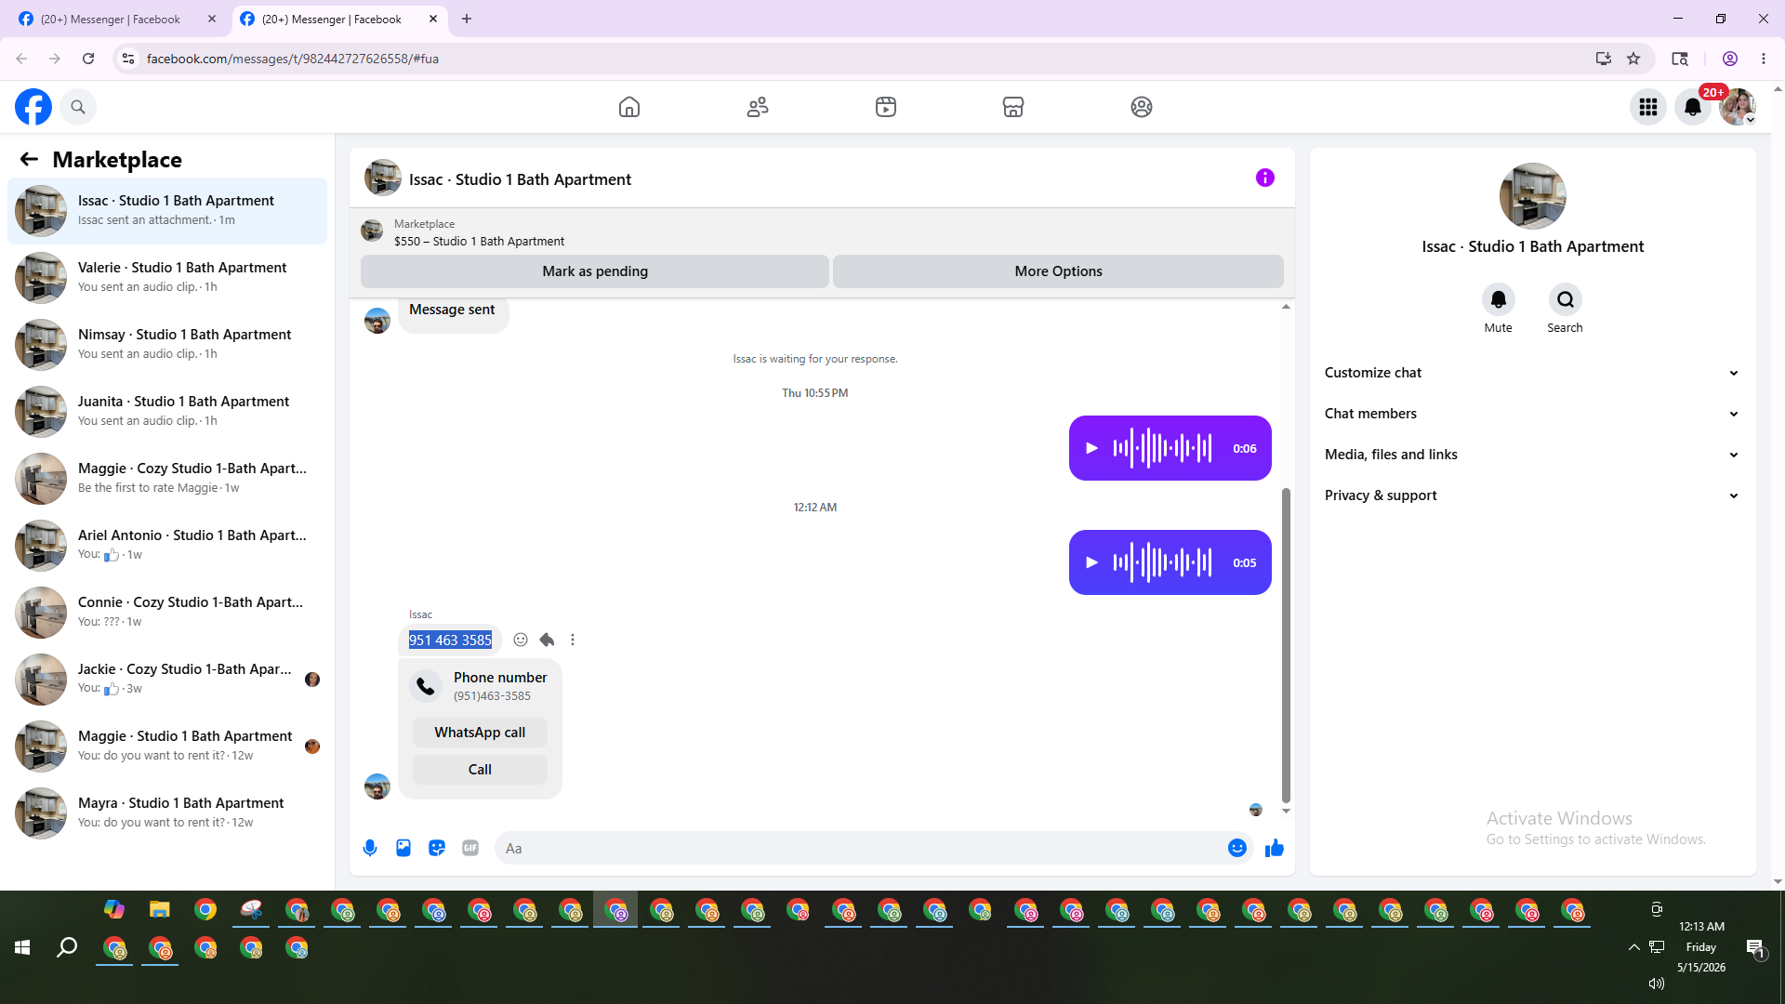Viewport: 1785px width, 1004px height.
Task: Seek in the 0:06 audio waveform
Action: [x=1162, y=448]
